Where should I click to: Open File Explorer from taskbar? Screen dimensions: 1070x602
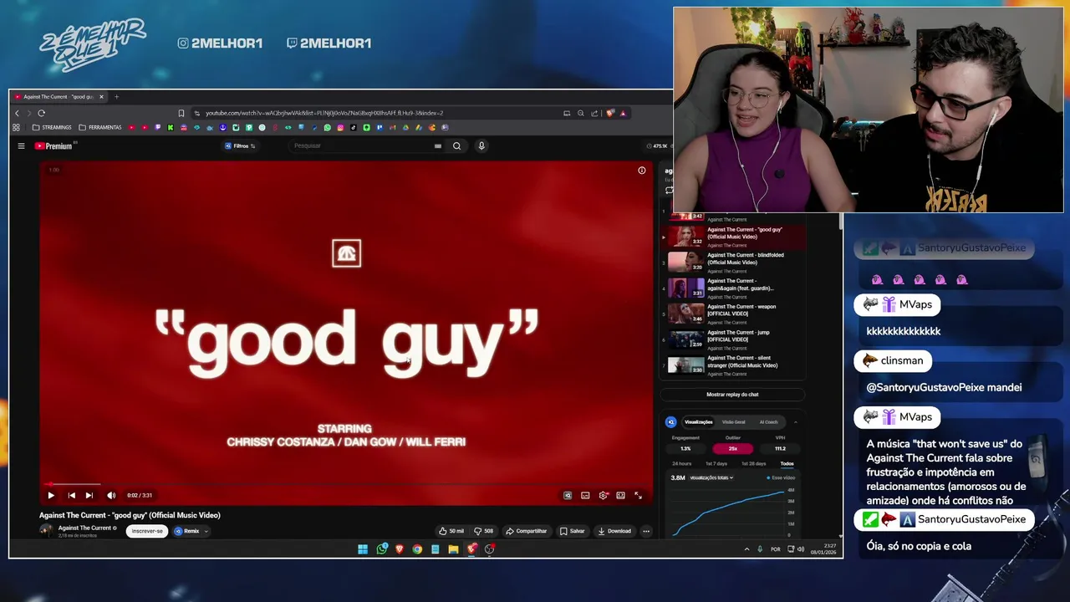453,549
